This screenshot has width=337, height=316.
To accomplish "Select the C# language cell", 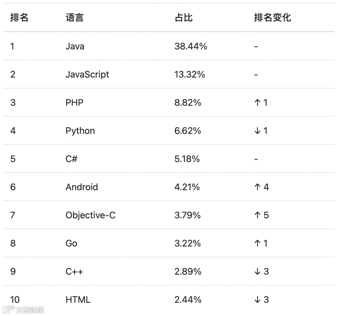I will coord(71,159).
